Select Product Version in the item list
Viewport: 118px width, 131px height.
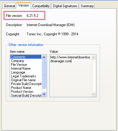(x=26, y=92)
